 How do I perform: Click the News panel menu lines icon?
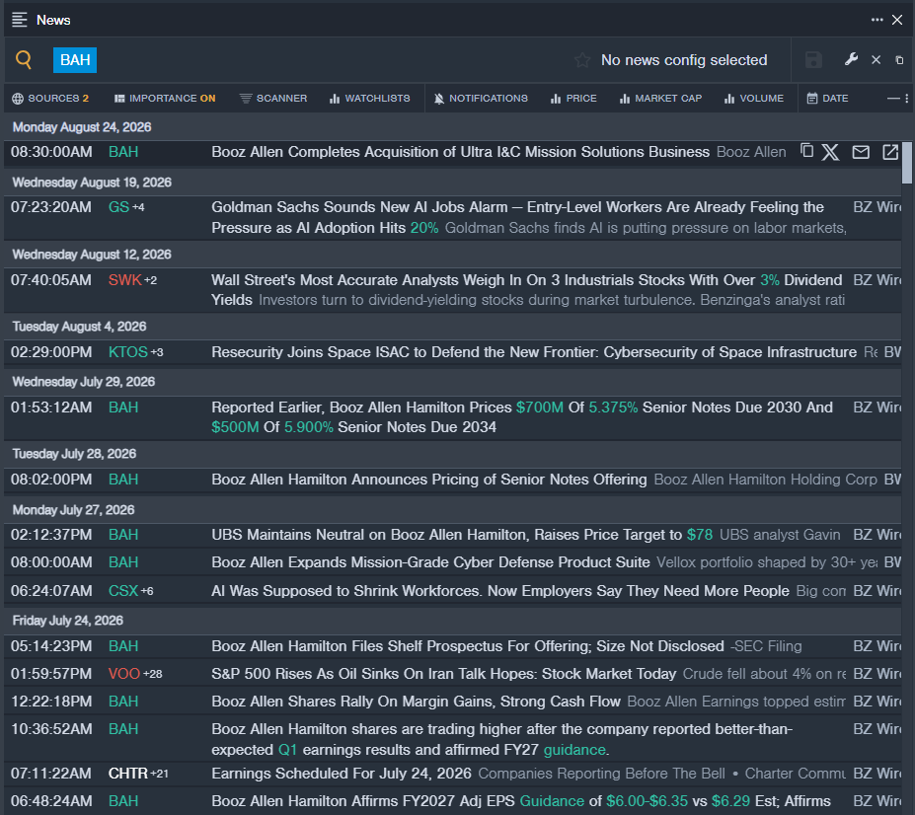[20, 20]
